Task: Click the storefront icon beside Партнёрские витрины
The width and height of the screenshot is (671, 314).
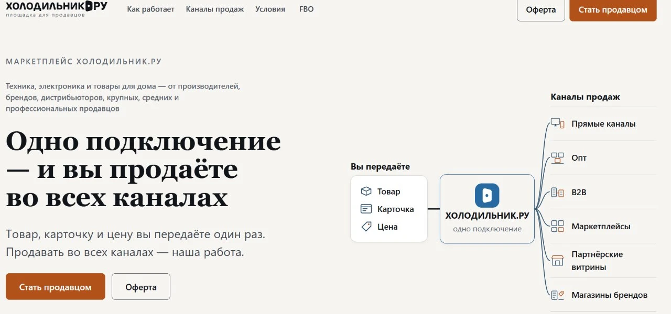Action: [x=557, y=260]
